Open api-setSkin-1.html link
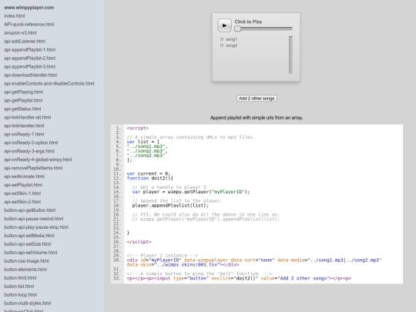The image size is (416, 312). coord(22,193)
